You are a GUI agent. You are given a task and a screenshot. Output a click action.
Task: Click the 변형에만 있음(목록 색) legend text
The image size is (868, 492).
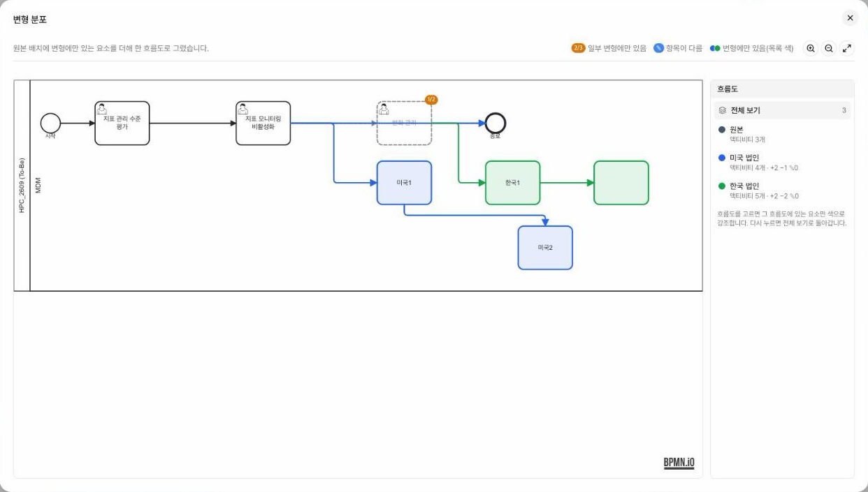(758, 48)
